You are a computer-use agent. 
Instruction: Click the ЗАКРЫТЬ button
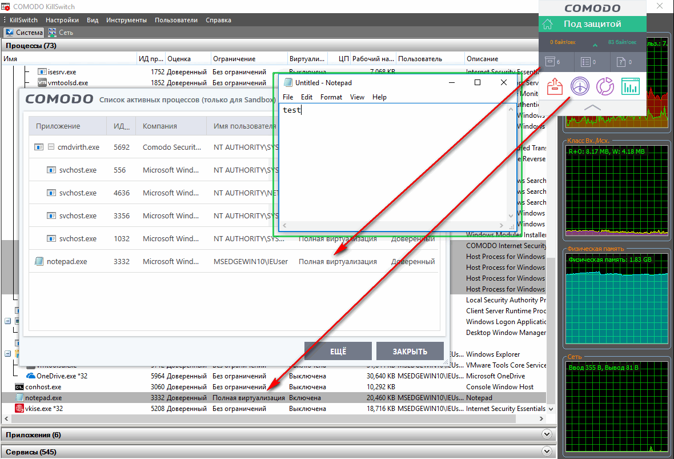pyautogui.click(x=410, y=352)
